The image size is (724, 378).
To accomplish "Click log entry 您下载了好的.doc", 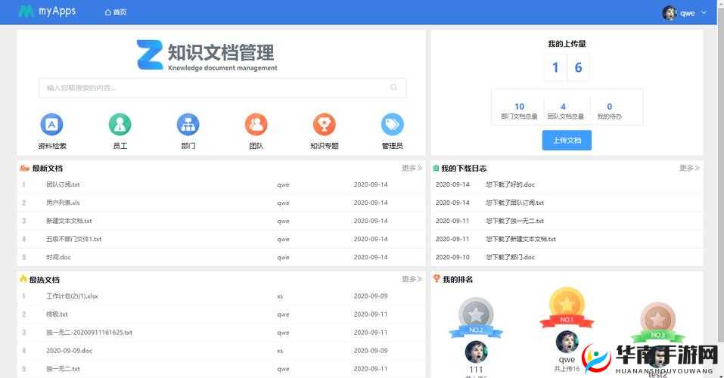I will pyautogui.click(x=510, y=184).
